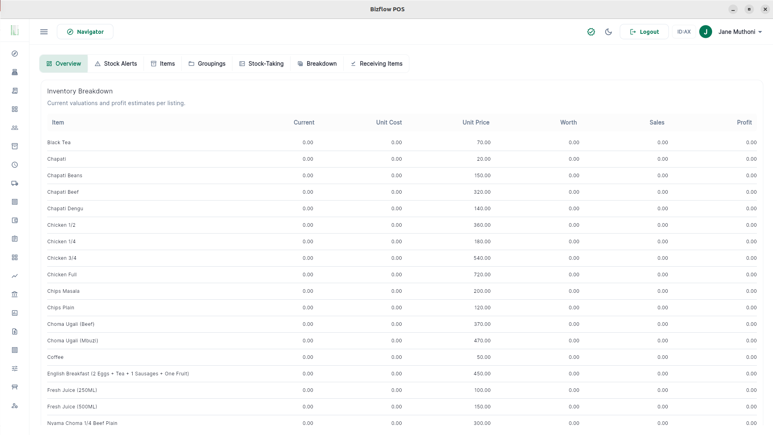Toggle dark mode with the moon icon

(x=608, y=32)
